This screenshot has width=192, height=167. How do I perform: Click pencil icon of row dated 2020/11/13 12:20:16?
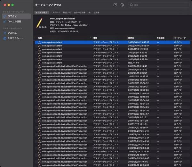click(39, 49)
